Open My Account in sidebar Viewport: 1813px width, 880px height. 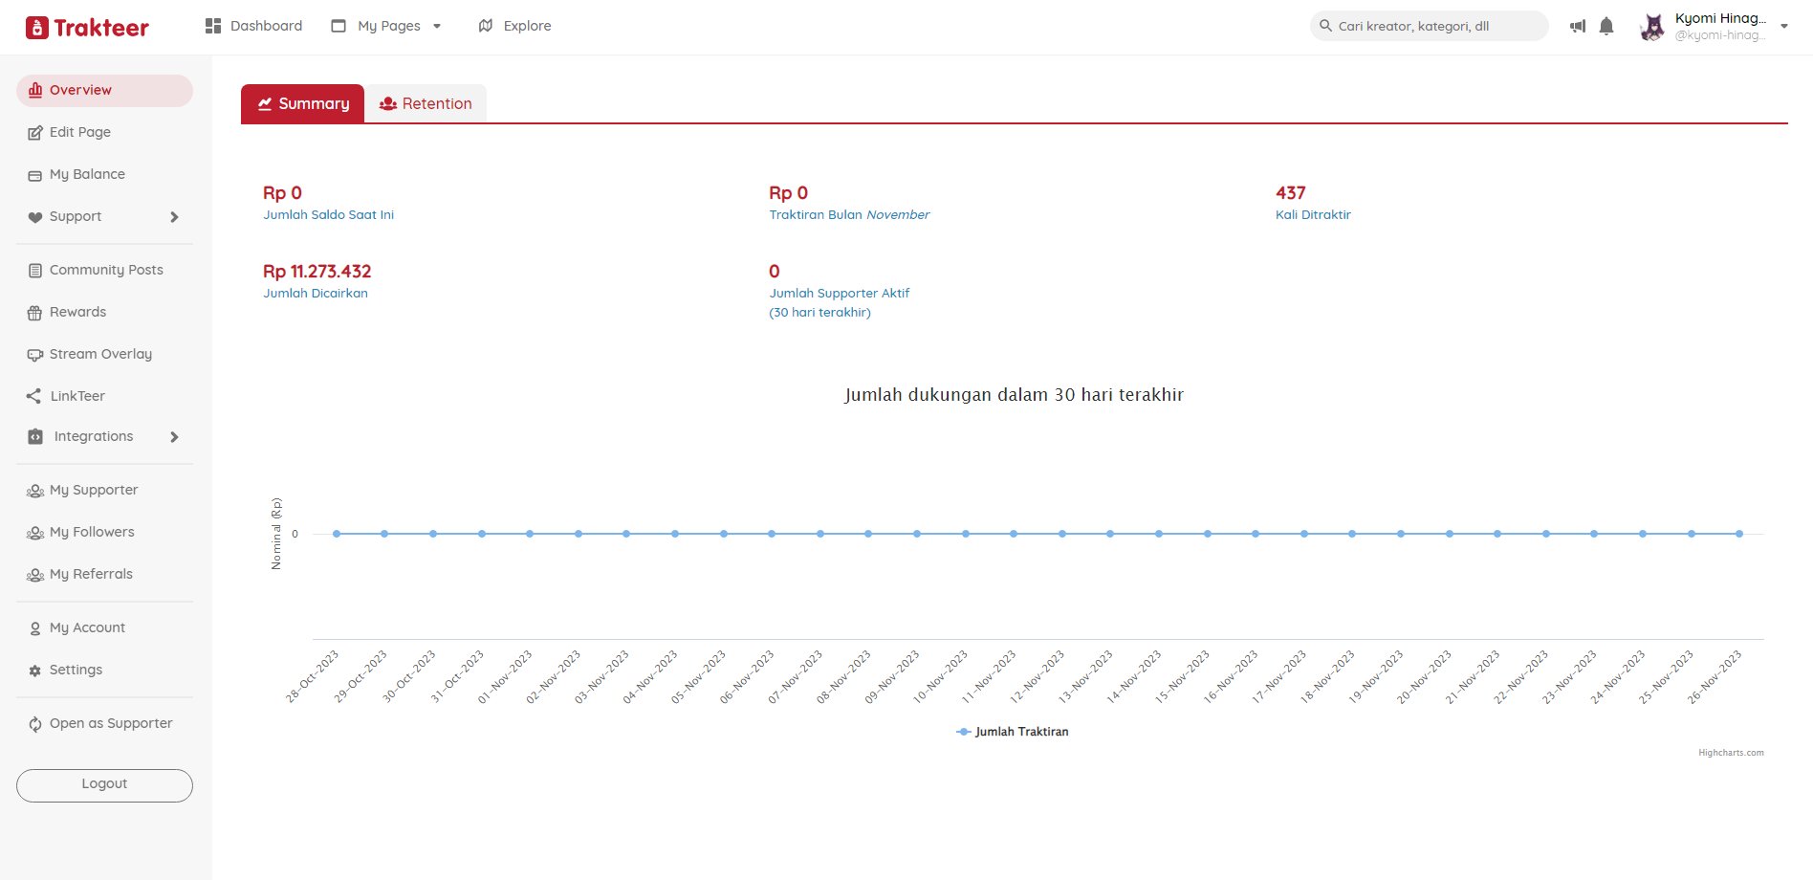tap(87, 627)
